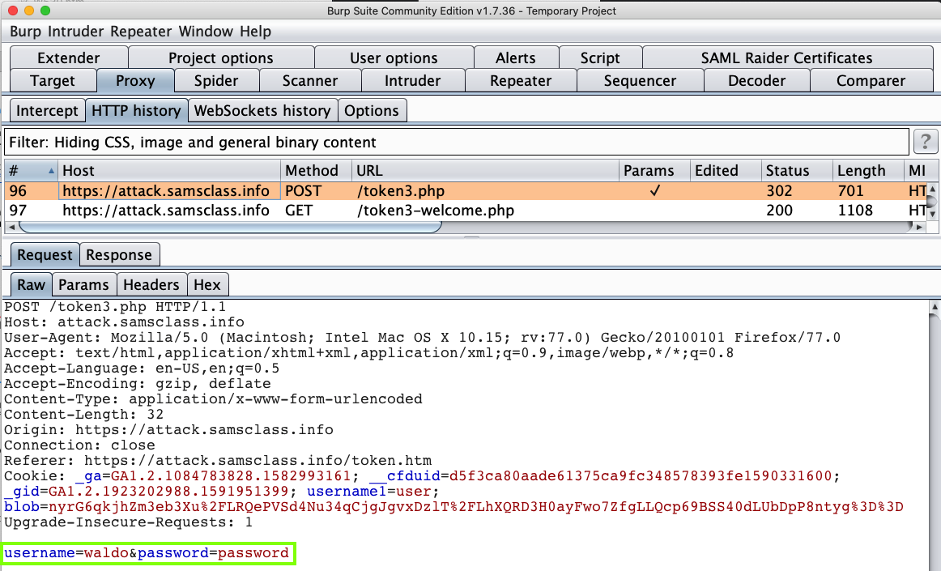Screen dimensions: 941x571
Task: Click the horizontal scrollbar thumb of history table
Action: [231, 227]
